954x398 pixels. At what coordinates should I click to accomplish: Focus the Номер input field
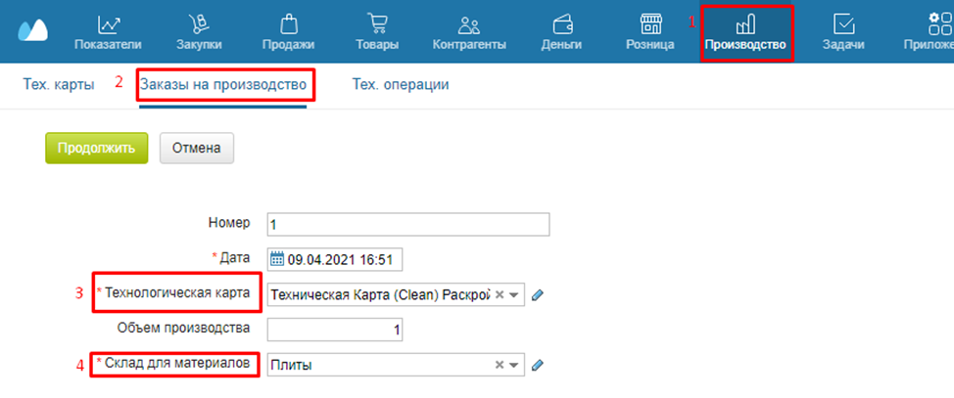408,224
